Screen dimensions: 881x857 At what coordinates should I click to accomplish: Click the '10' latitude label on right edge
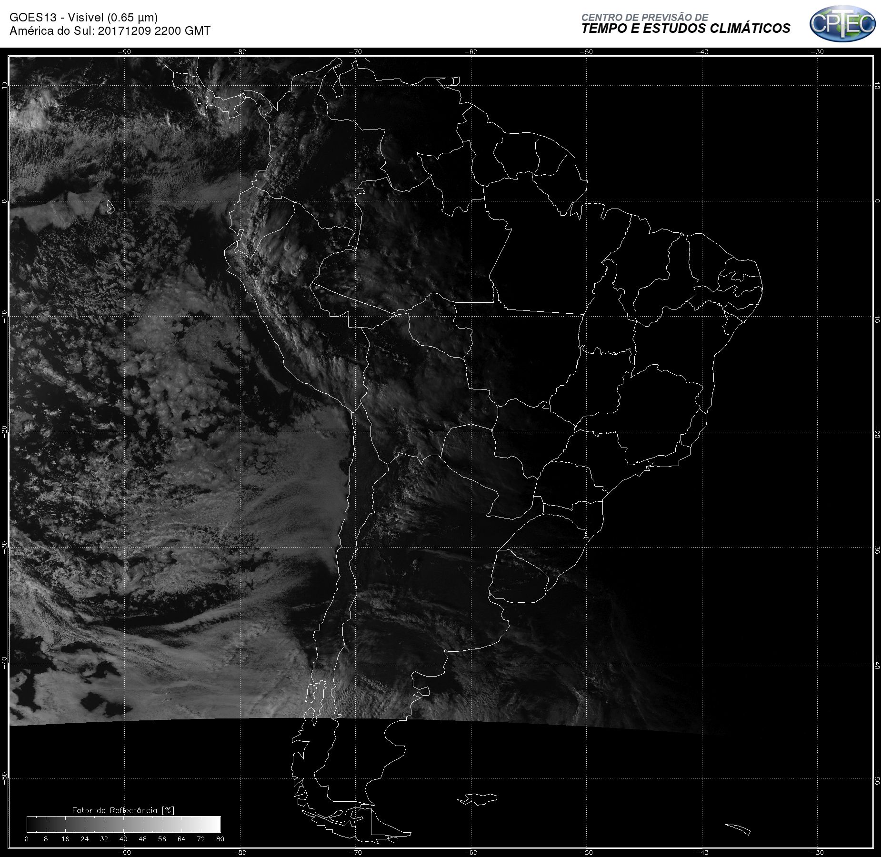(877, 86)
